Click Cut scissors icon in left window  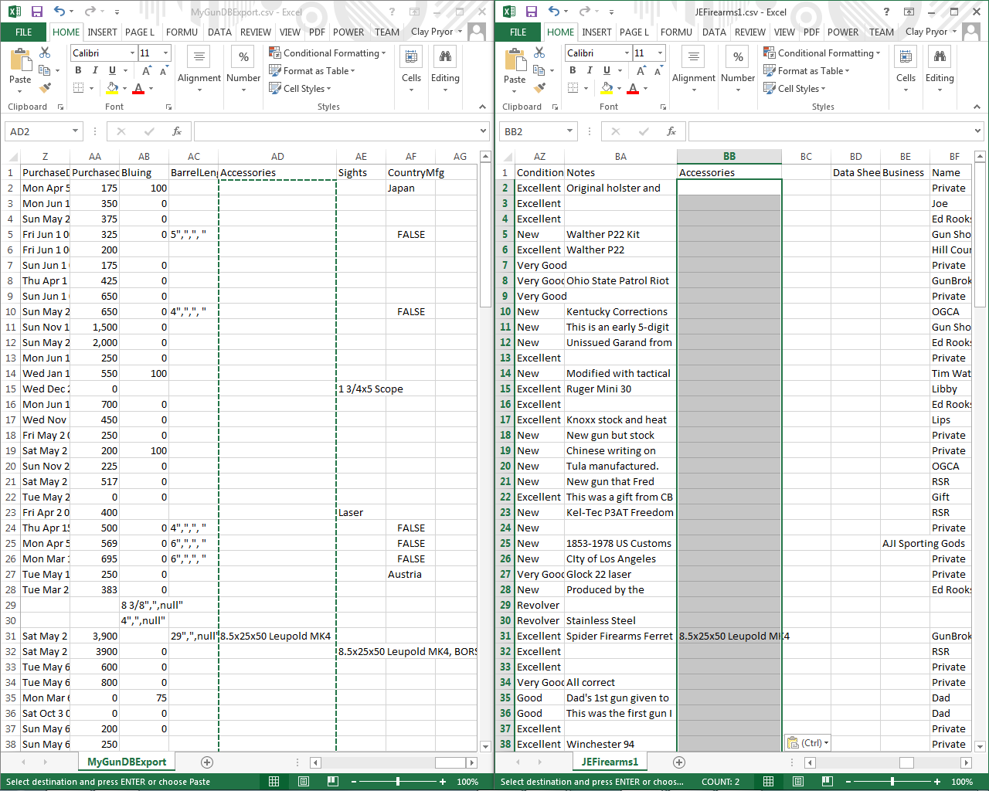pos(45,53)
